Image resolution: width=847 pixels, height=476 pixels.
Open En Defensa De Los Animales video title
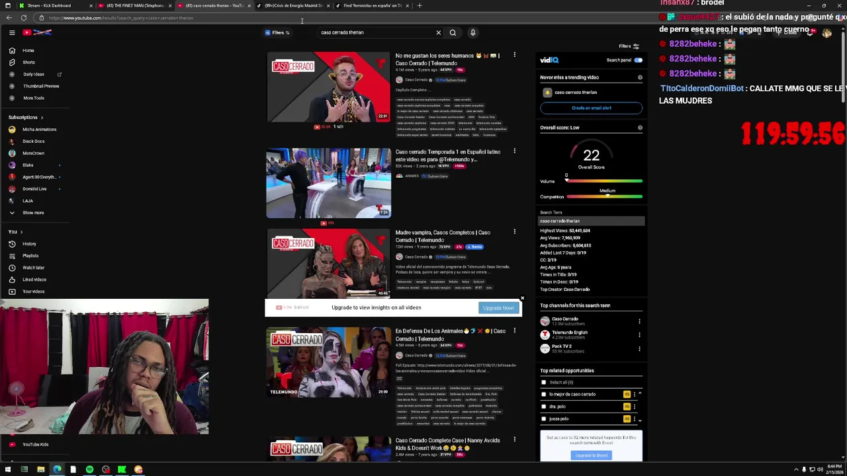[x=450, y=335]
